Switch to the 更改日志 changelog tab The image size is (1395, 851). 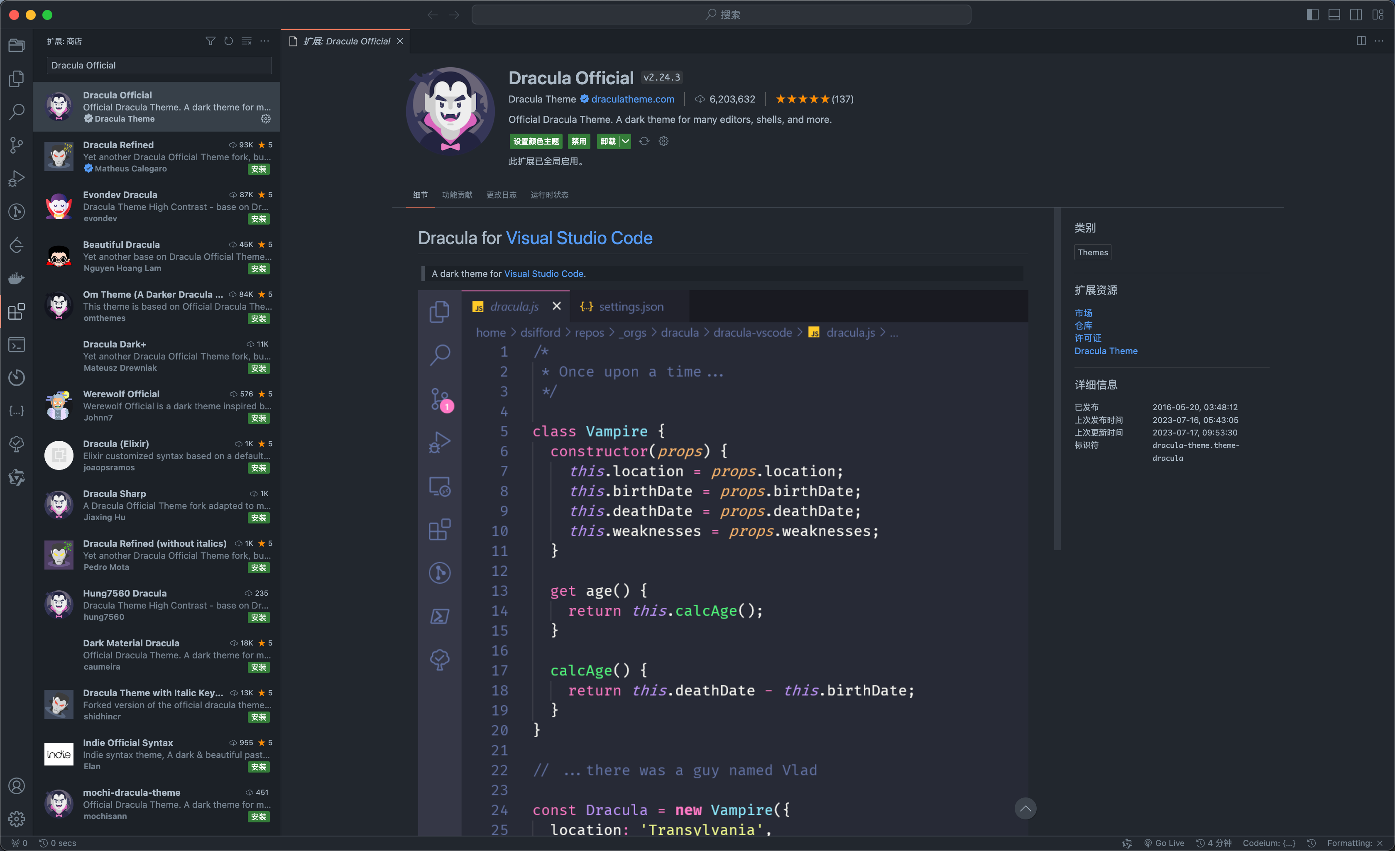(501, 195)
